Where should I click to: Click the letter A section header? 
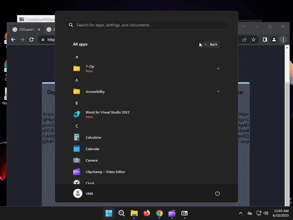[x=77, y=80]
